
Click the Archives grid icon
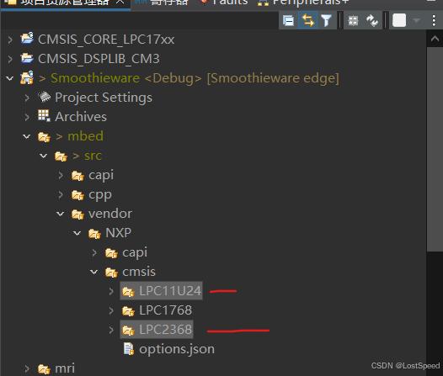tap(44, 115)
